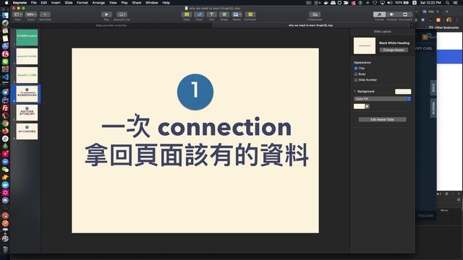
Task: Open the Slide menu
Action: coord(69,3)
